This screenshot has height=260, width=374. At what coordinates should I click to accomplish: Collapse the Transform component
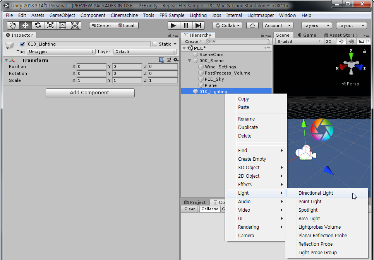[x=7, y=60]
